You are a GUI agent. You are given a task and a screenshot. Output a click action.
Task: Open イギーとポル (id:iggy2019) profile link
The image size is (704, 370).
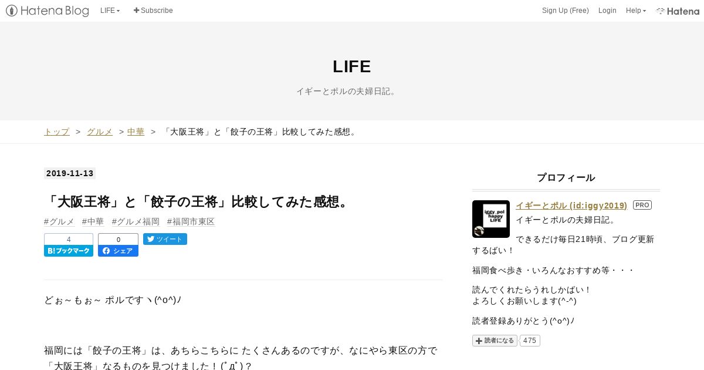tap(571, 206)
